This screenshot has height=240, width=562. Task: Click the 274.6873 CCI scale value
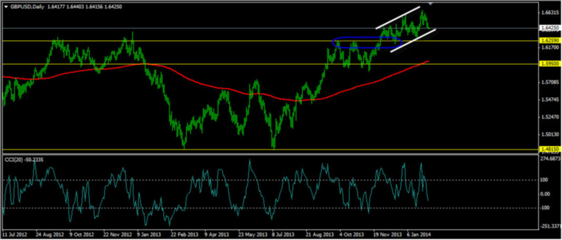point(550,158)
